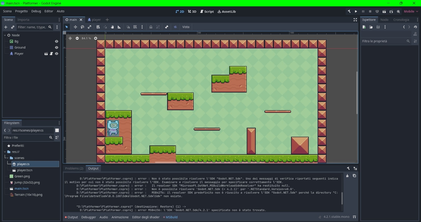Toggle visibility of Ground node
Viewport: 421px width, 222px height.
[57, 47]
